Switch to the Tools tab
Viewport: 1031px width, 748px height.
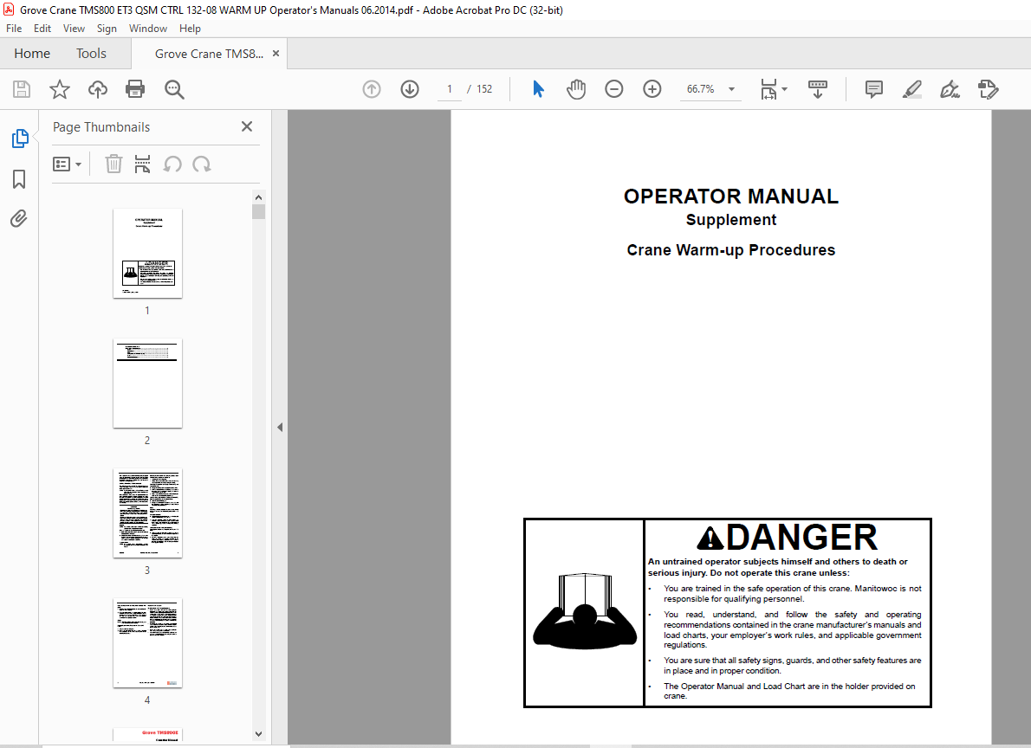click(91, 53)
